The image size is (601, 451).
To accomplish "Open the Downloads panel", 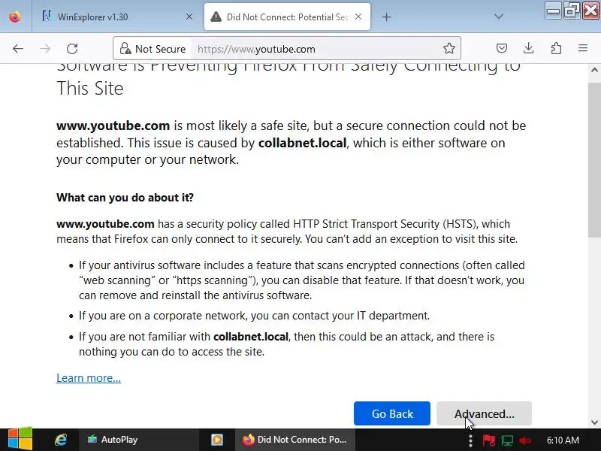I will coord(529,49).
